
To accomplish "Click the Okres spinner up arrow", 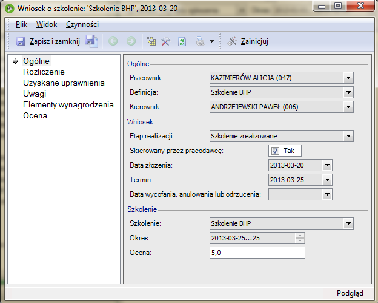I will [x=300, y=235].
